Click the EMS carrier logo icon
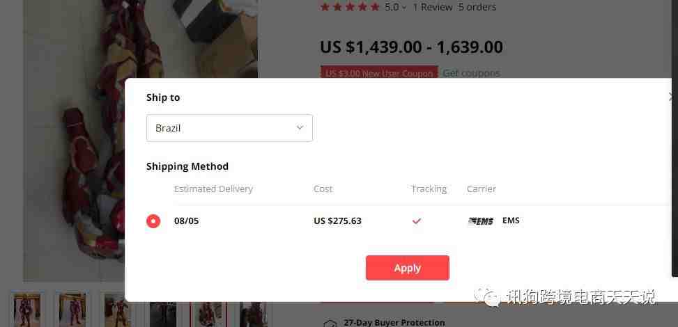Image resolution: width=678 pixels, height=327 pixels. pyautogui.click(x=481, y=221)
